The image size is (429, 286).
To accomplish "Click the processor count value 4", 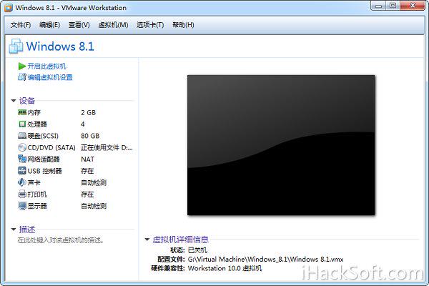I will click(83, 124).
